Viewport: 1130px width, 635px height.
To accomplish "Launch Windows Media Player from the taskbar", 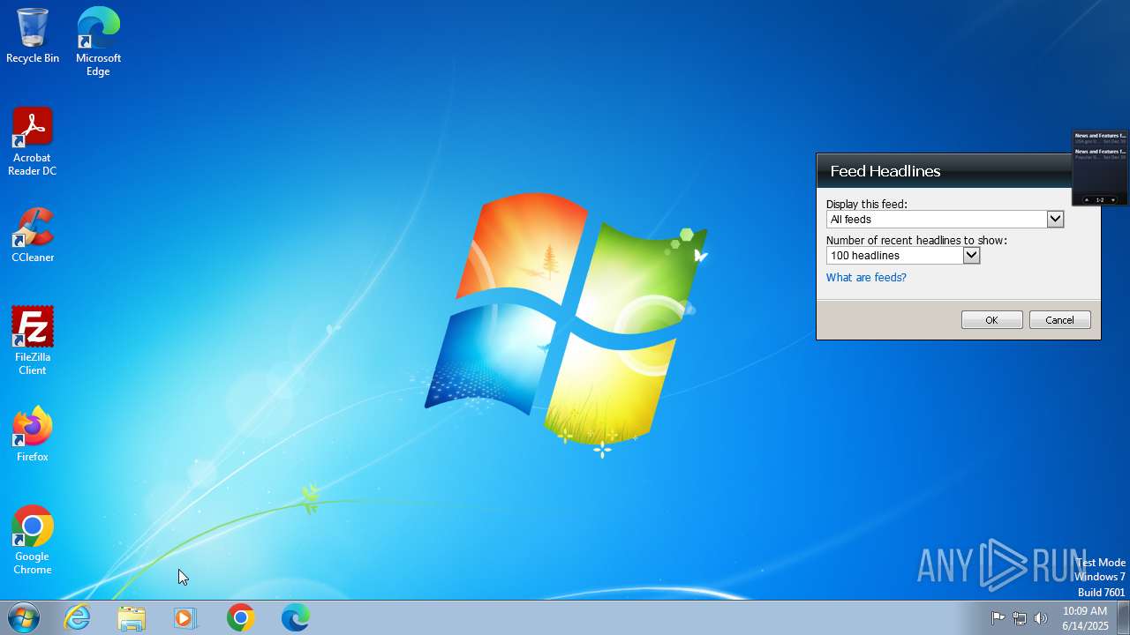I will tap(185, 618).
